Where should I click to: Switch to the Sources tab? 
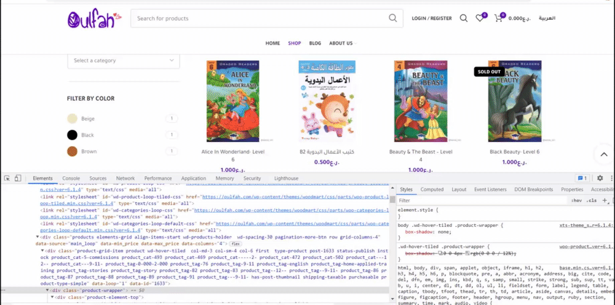(x=98, y=178)
